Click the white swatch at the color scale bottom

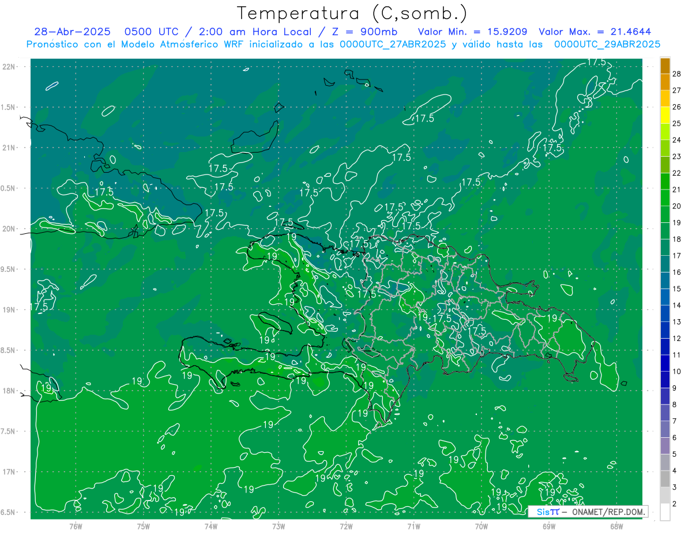[x=665, y=512]
